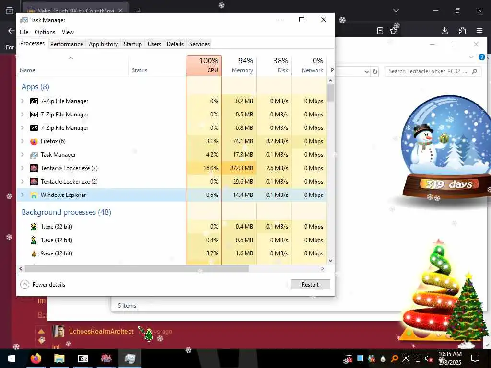This screenshot has height=368, width=491.
Task: Open Windows Start menu
Action: pyautogui.click(x=12, y=358)
